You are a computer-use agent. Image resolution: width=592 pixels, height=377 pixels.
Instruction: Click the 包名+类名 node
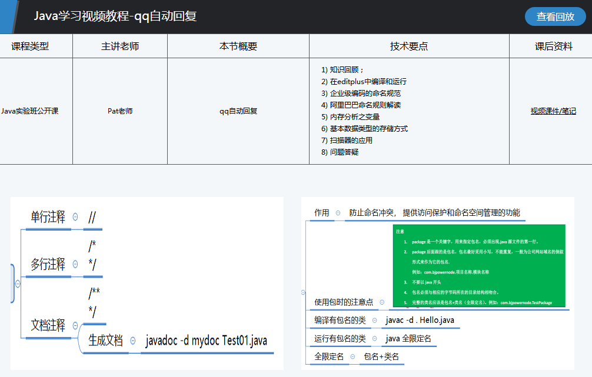click(381, 357)
